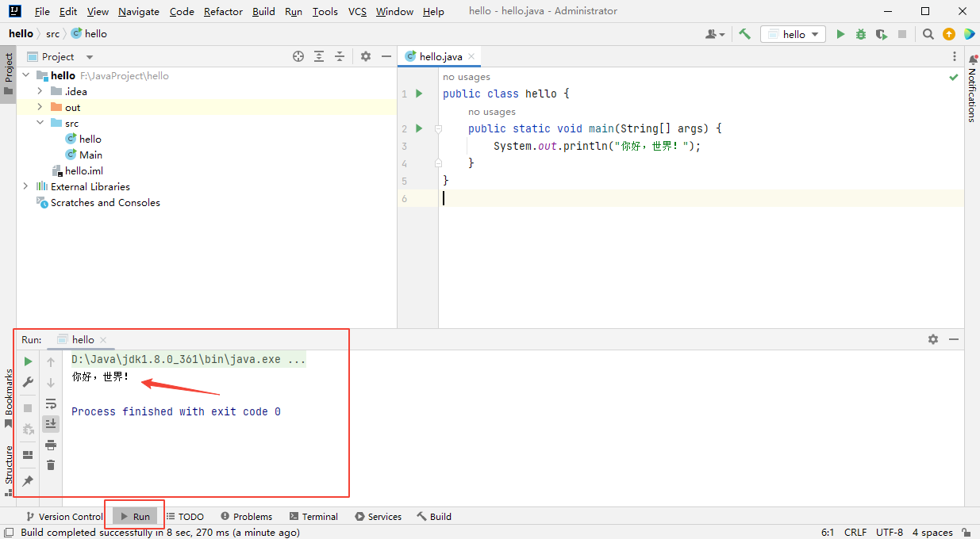Screen dimensions: 980x539
Task: Open Run panel gear settings
Action: coord(933,339)
